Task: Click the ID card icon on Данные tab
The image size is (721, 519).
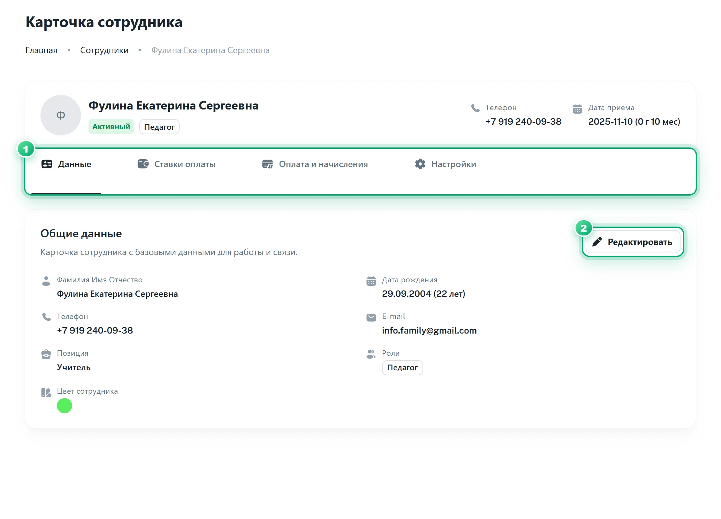Action: (x=47, y=164)
